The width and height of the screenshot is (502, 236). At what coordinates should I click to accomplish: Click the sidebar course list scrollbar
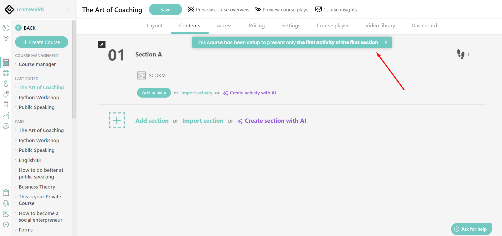pos(74,69)
